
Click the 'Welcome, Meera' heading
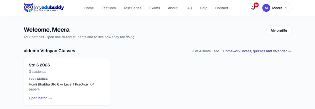pyautogui.click(x=47, y=30)
